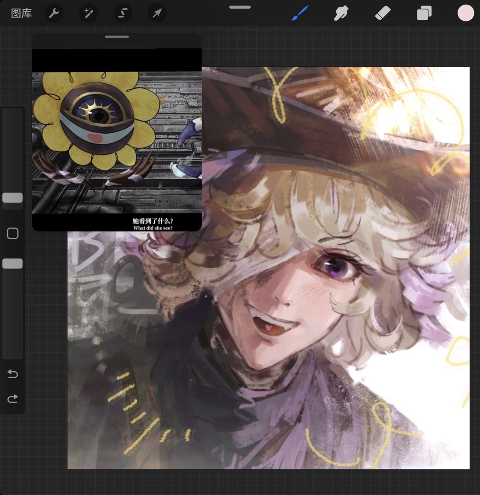The height and width of the screenshot is (495, 480).
Task: Select the Smudge finger tool
Action: coord(341,13)
